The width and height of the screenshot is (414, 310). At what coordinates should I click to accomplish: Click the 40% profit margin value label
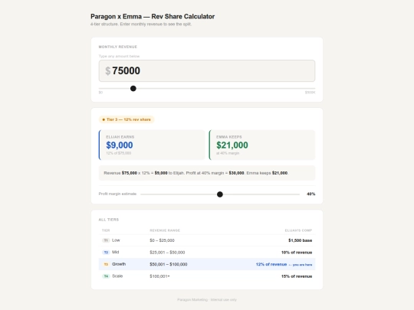(x=310, y=194)
